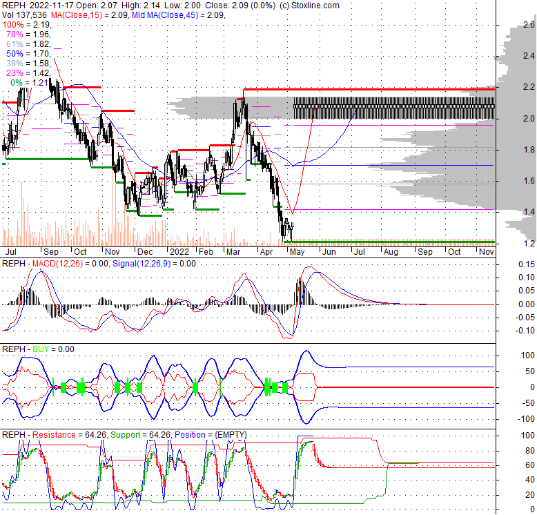Click the High: 2.14 value

[x=141, y=6]
